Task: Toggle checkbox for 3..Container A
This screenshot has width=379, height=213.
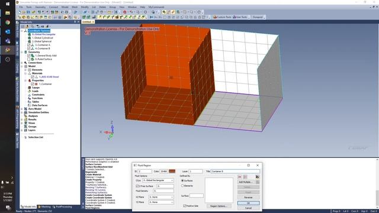Action: pyautogui.click(x=29, y=45)
